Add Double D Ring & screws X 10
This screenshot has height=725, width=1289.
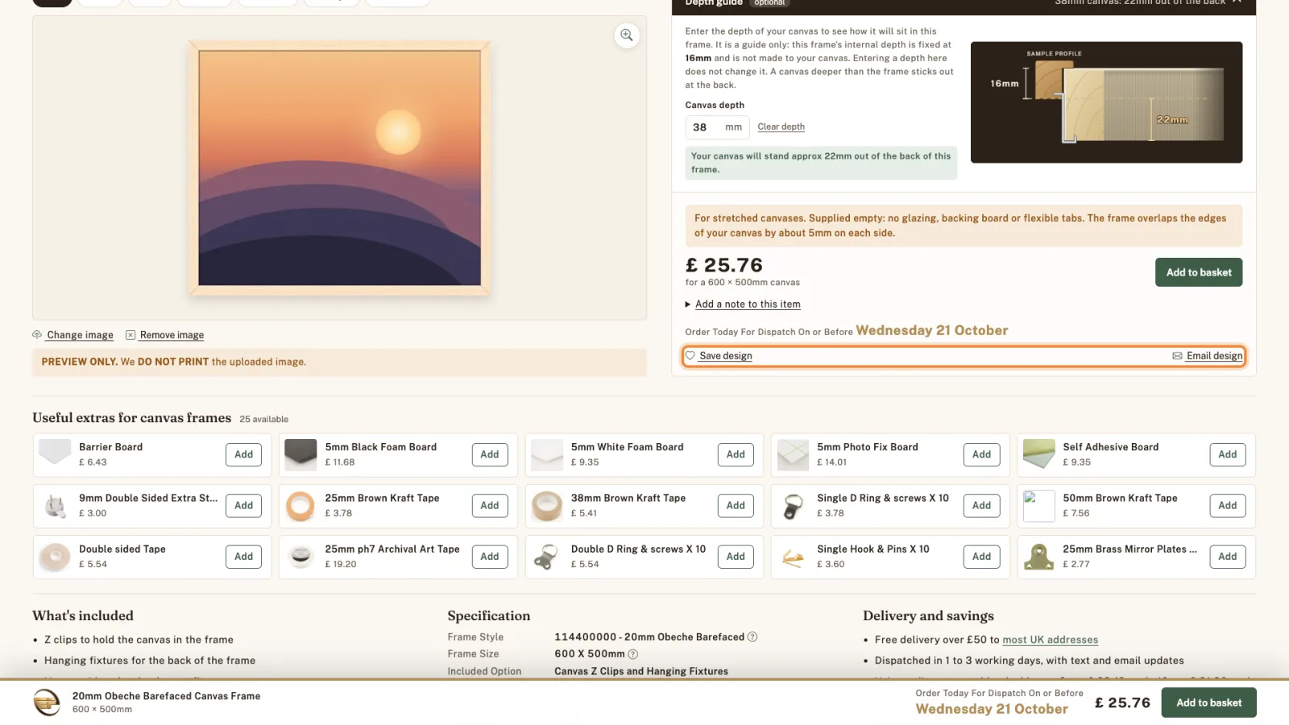(736, 557)
